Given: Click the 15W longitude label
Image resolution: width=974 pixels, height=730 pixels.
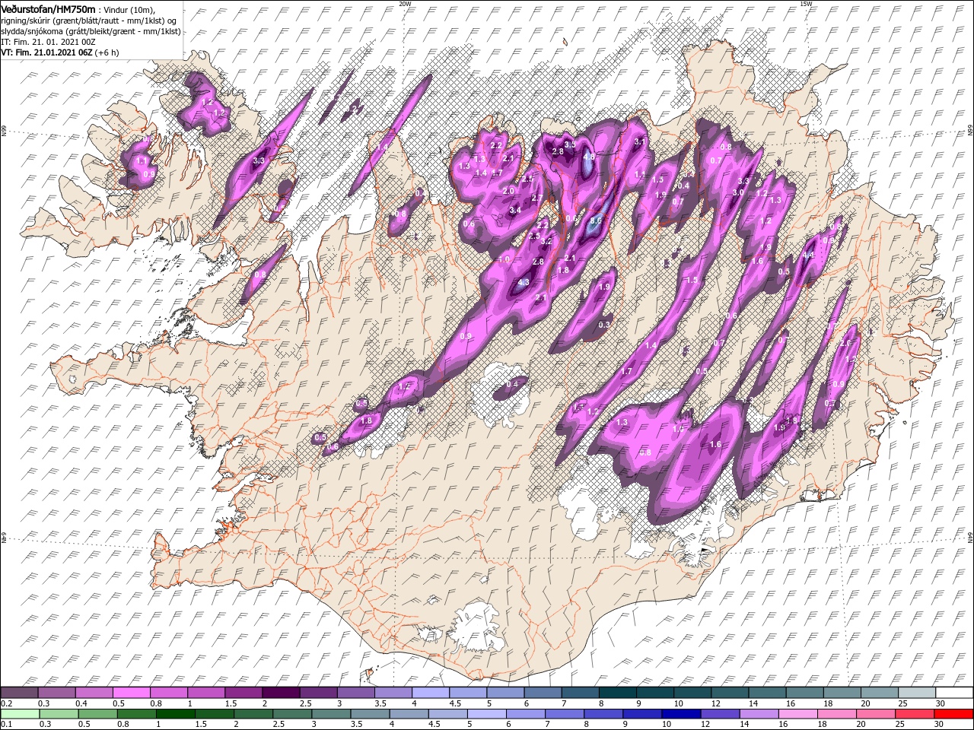Looking at the screenshot, I should 805,4.
